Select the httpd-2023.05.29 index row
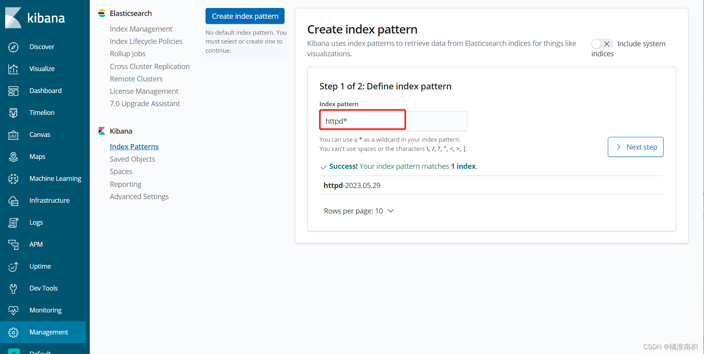The image size is (704, 354). coord(491,185)
